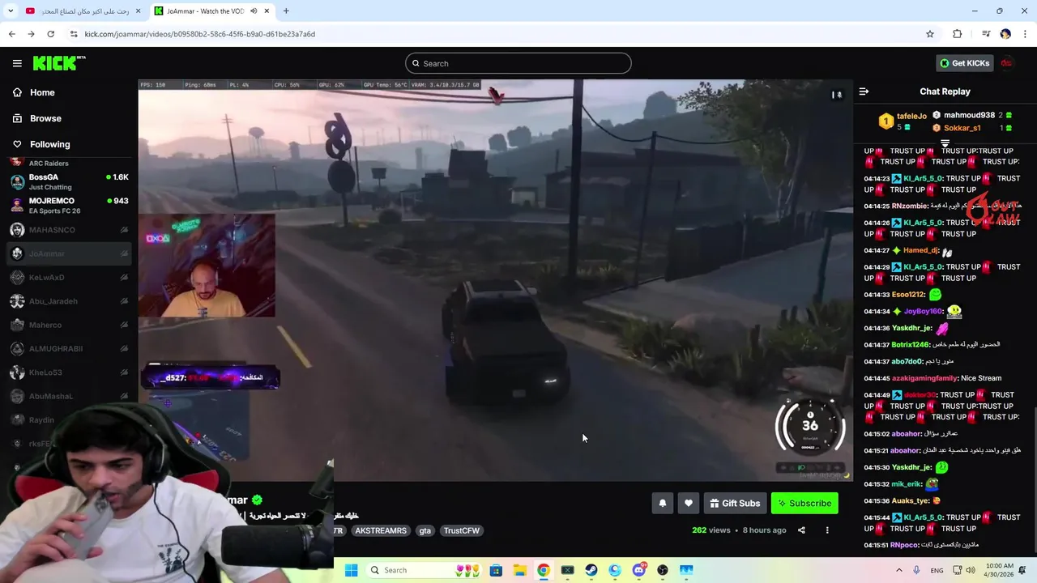
Task: Click the kick.com address bar URL
Action: 199,34
